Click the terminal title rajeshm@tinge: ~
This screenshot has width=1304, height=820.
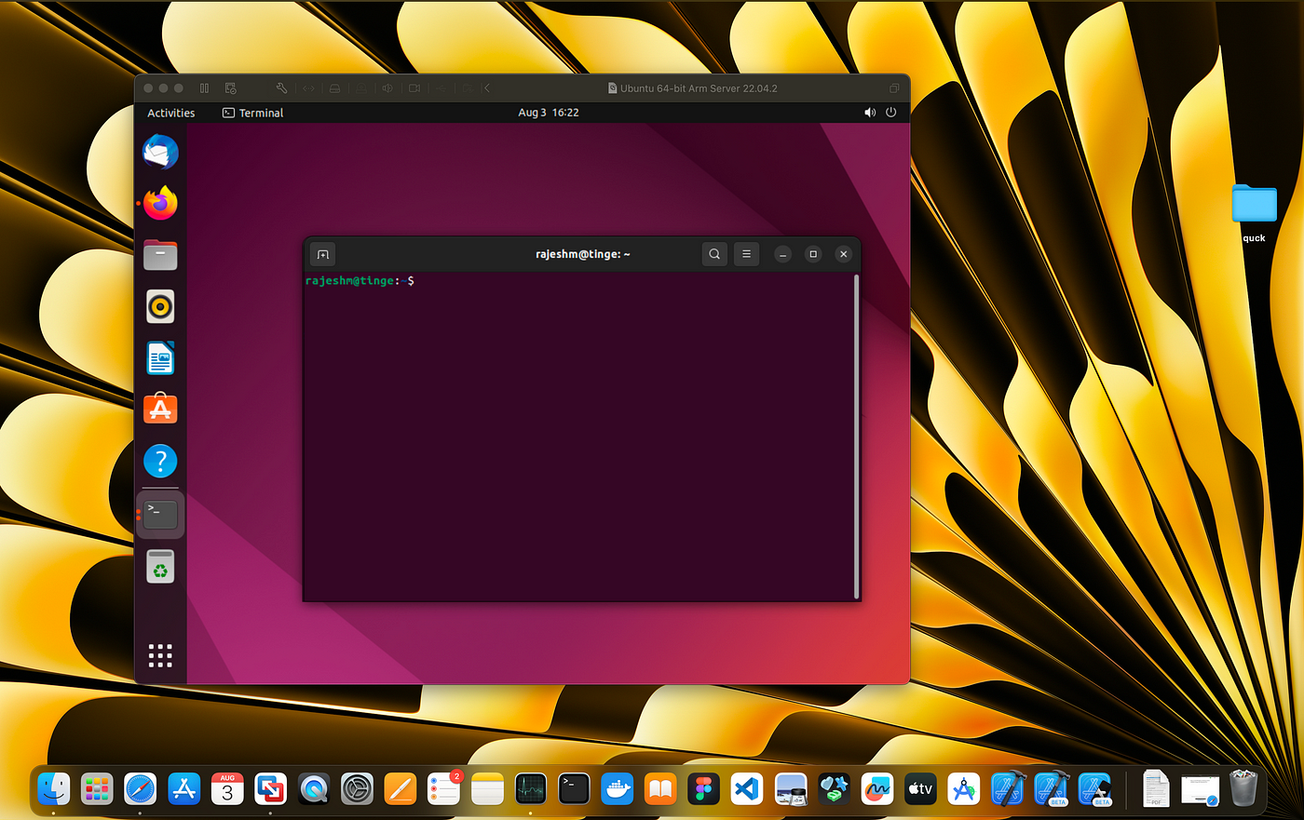[583, 254]
